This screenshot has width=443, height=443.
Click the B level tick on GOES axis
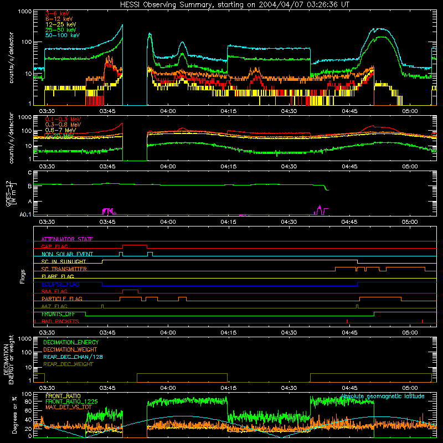pos(30,186)
